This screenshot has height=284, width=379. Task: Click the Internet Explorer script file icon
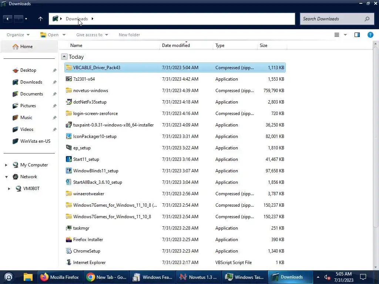point(69,263)
